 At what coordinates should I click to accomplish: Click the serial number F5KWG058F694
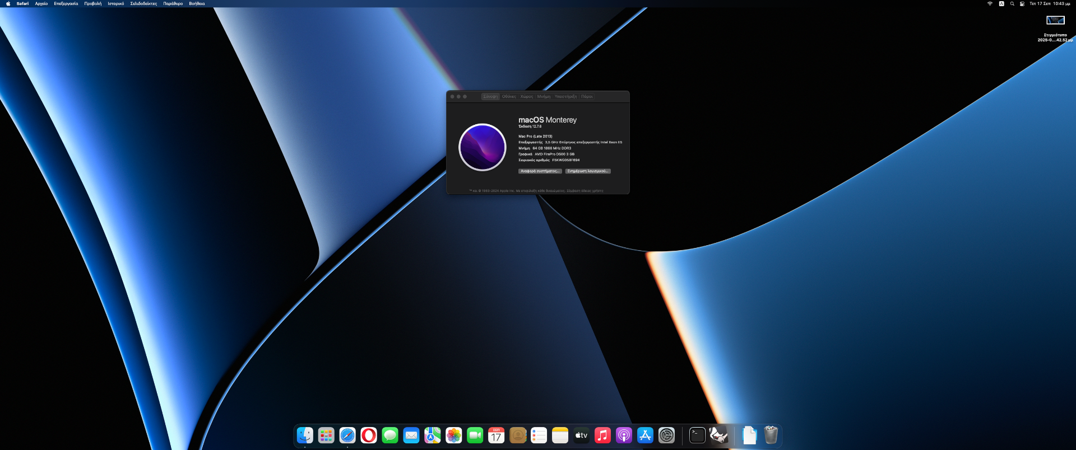pyautogui.click(x=566, y=160)
